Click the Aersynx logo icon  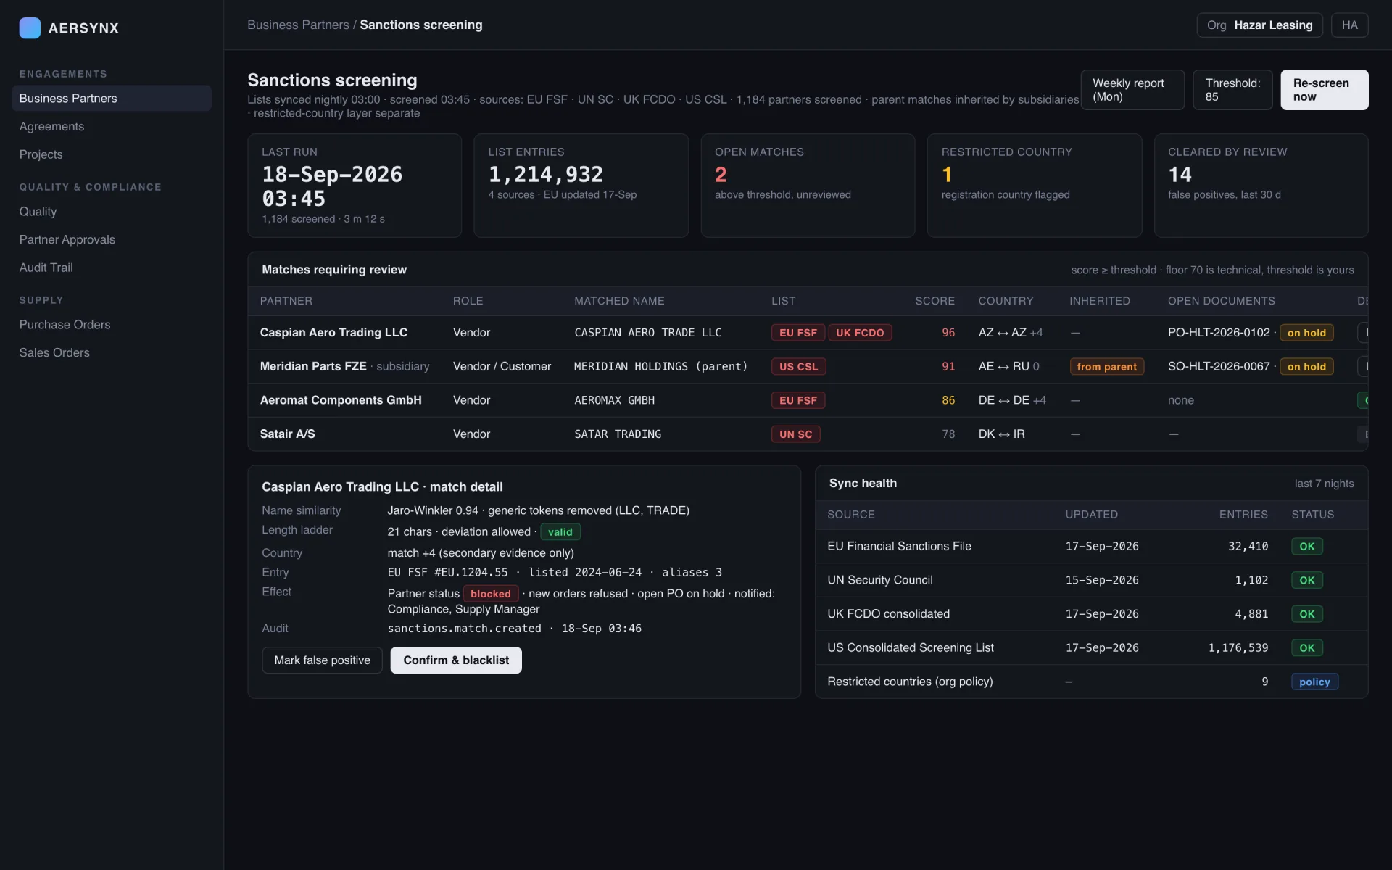[x=30, y=28]
